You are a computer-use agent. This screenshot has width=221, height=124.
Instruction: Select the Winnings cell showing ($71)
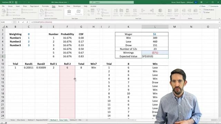click(155, 53)
